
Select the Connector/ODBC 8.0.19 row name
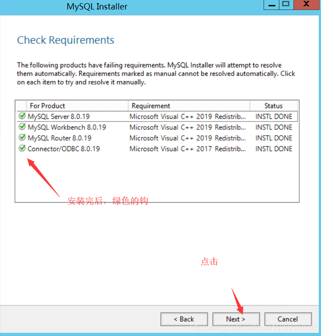(64, 149)
